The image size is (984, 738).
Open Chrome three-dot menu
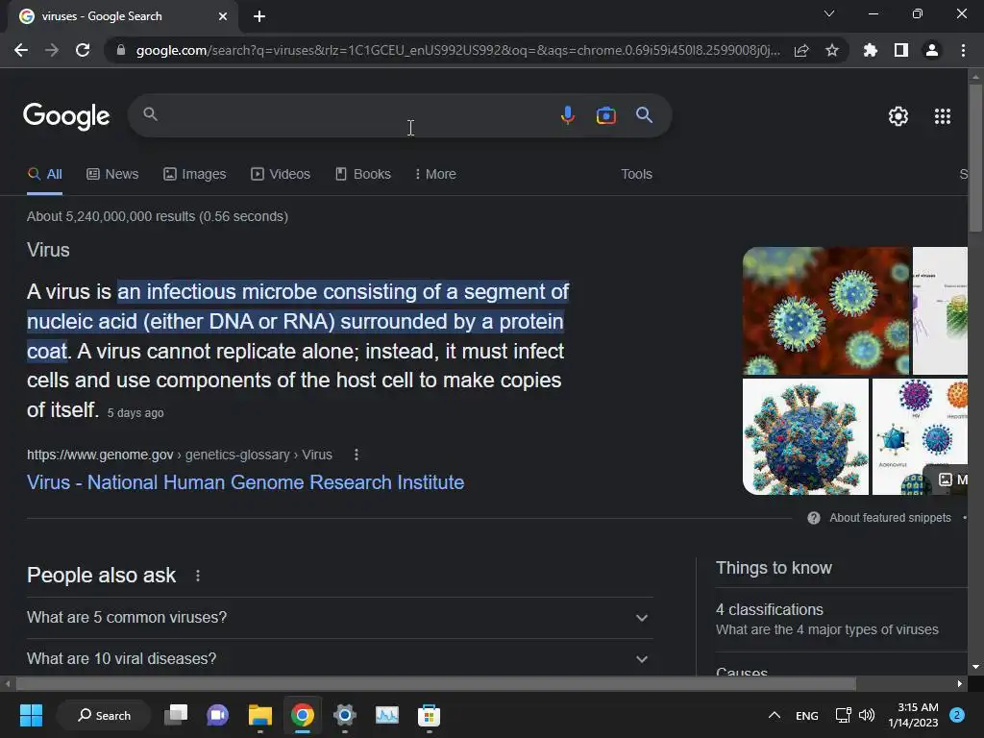(963, 50)
